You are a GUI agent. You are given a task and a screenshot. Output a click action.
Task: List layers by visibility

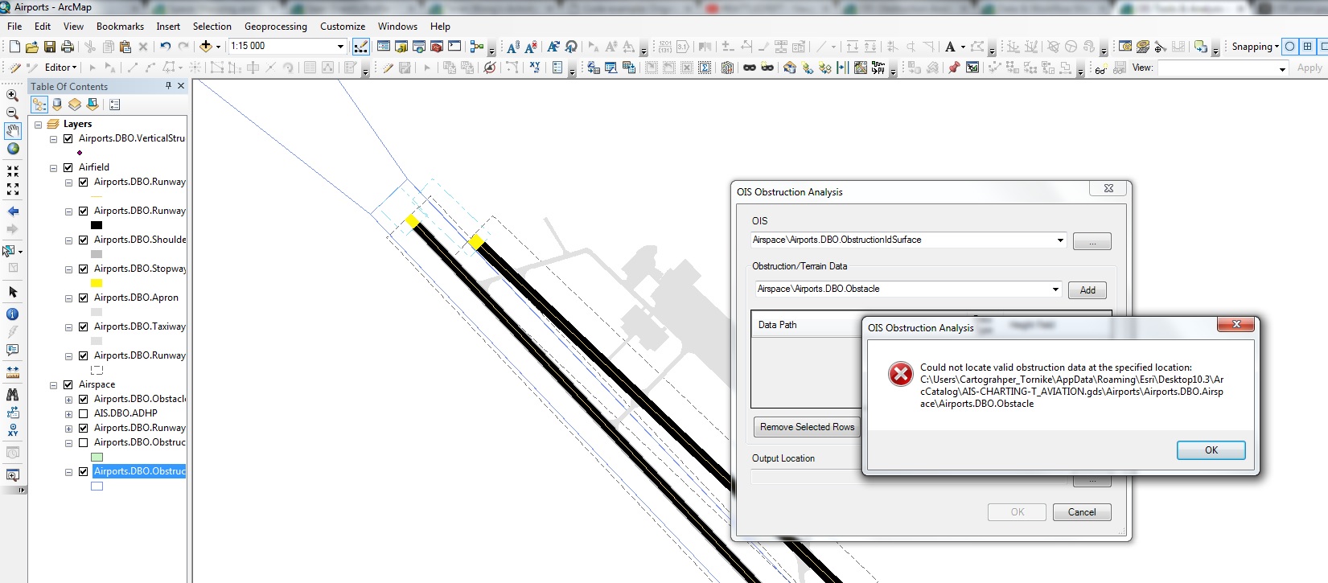pyautogui.click(x=75, y=105)
